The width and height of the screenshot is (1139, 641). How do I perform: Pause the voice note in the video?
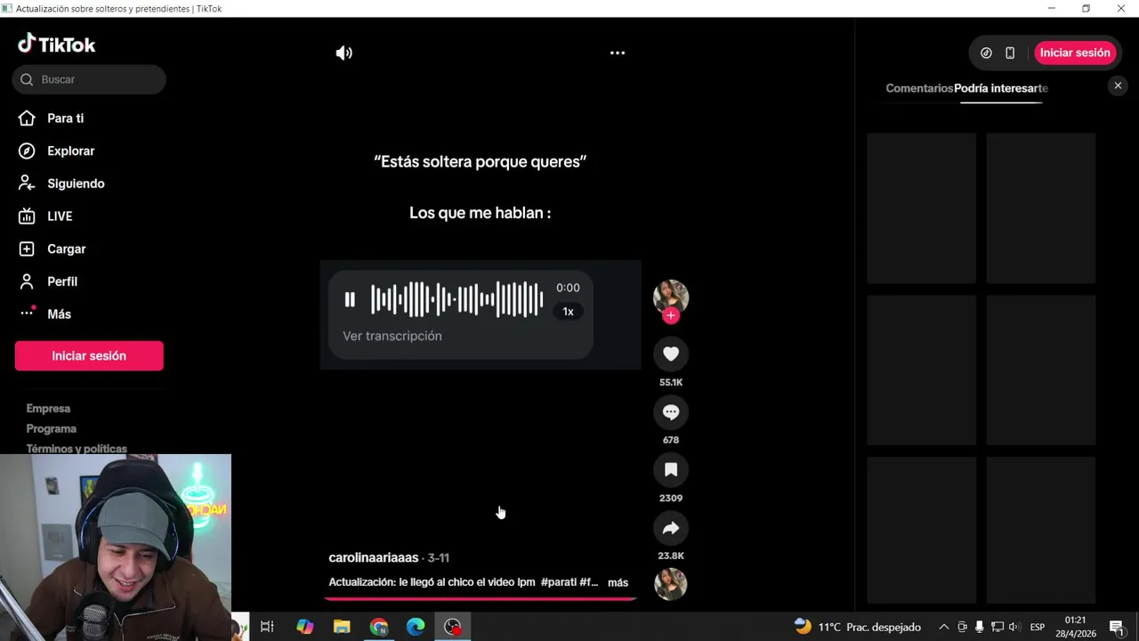tap(350, 300)
